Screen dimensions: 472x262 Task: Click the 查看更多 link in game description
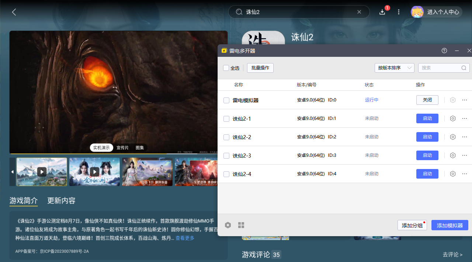tap(184, 238)
